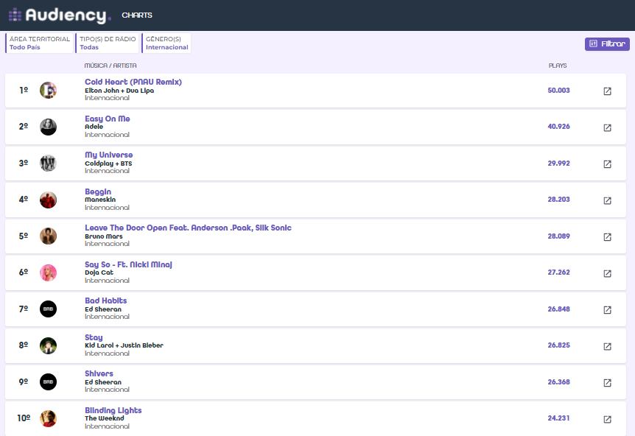This screenshot has height=436, width=635.
Task: Open external link for My Universe
Action: pos(607,164)
